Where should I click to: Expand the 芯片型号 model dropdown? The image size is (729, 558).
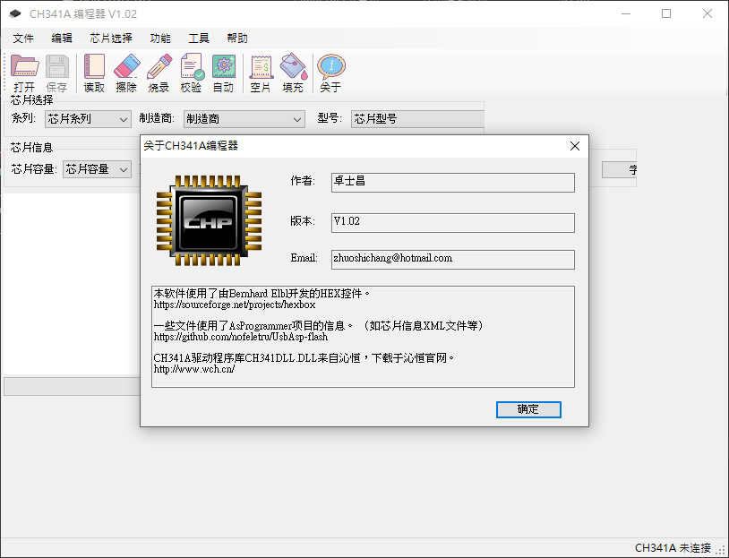417,119
